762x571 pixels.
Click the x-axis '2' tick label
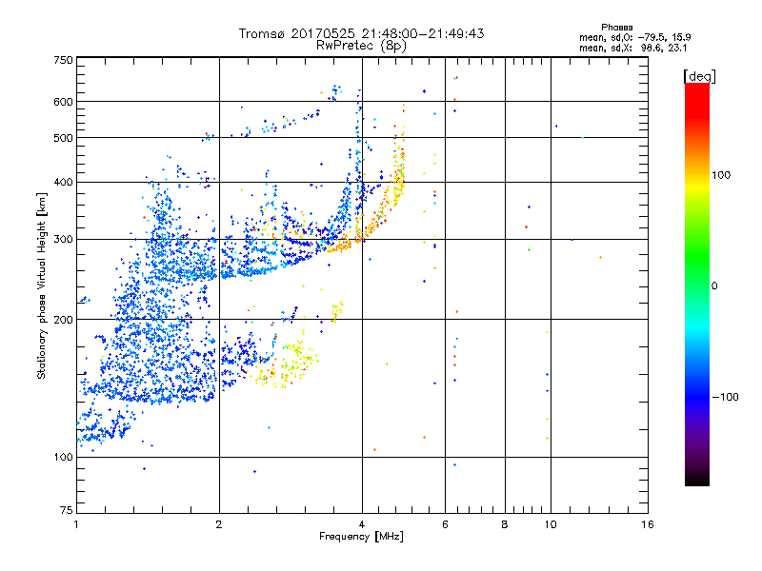click(x=219, y=524)
